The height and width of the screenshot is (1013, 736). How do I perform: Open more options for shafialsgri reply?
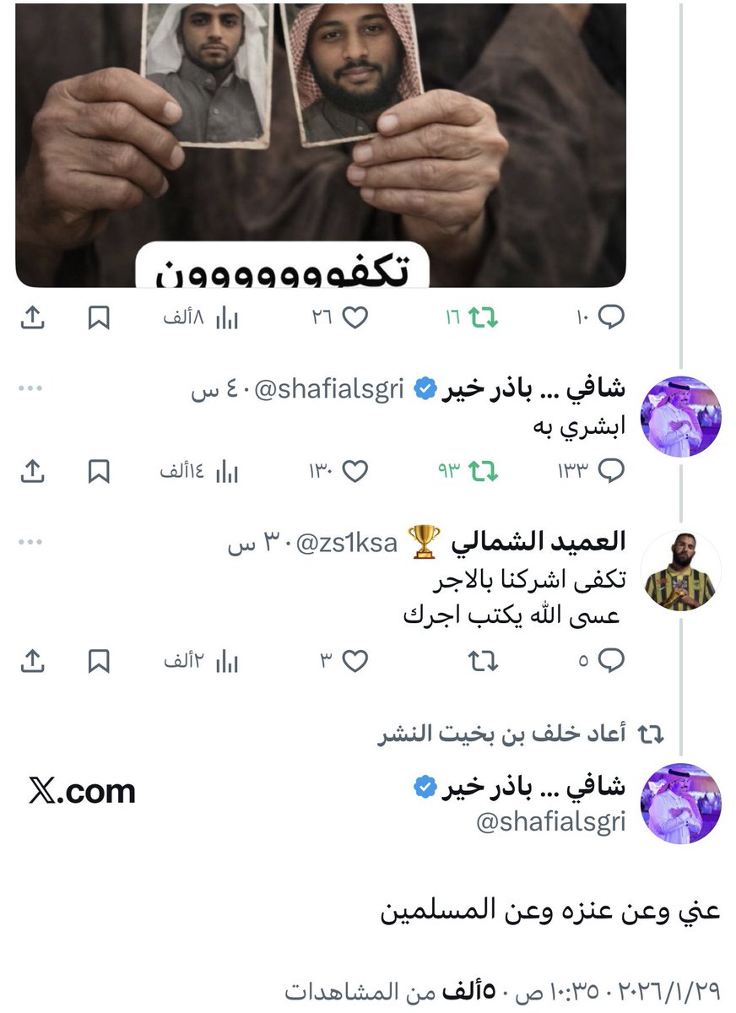tap(30, 388)
